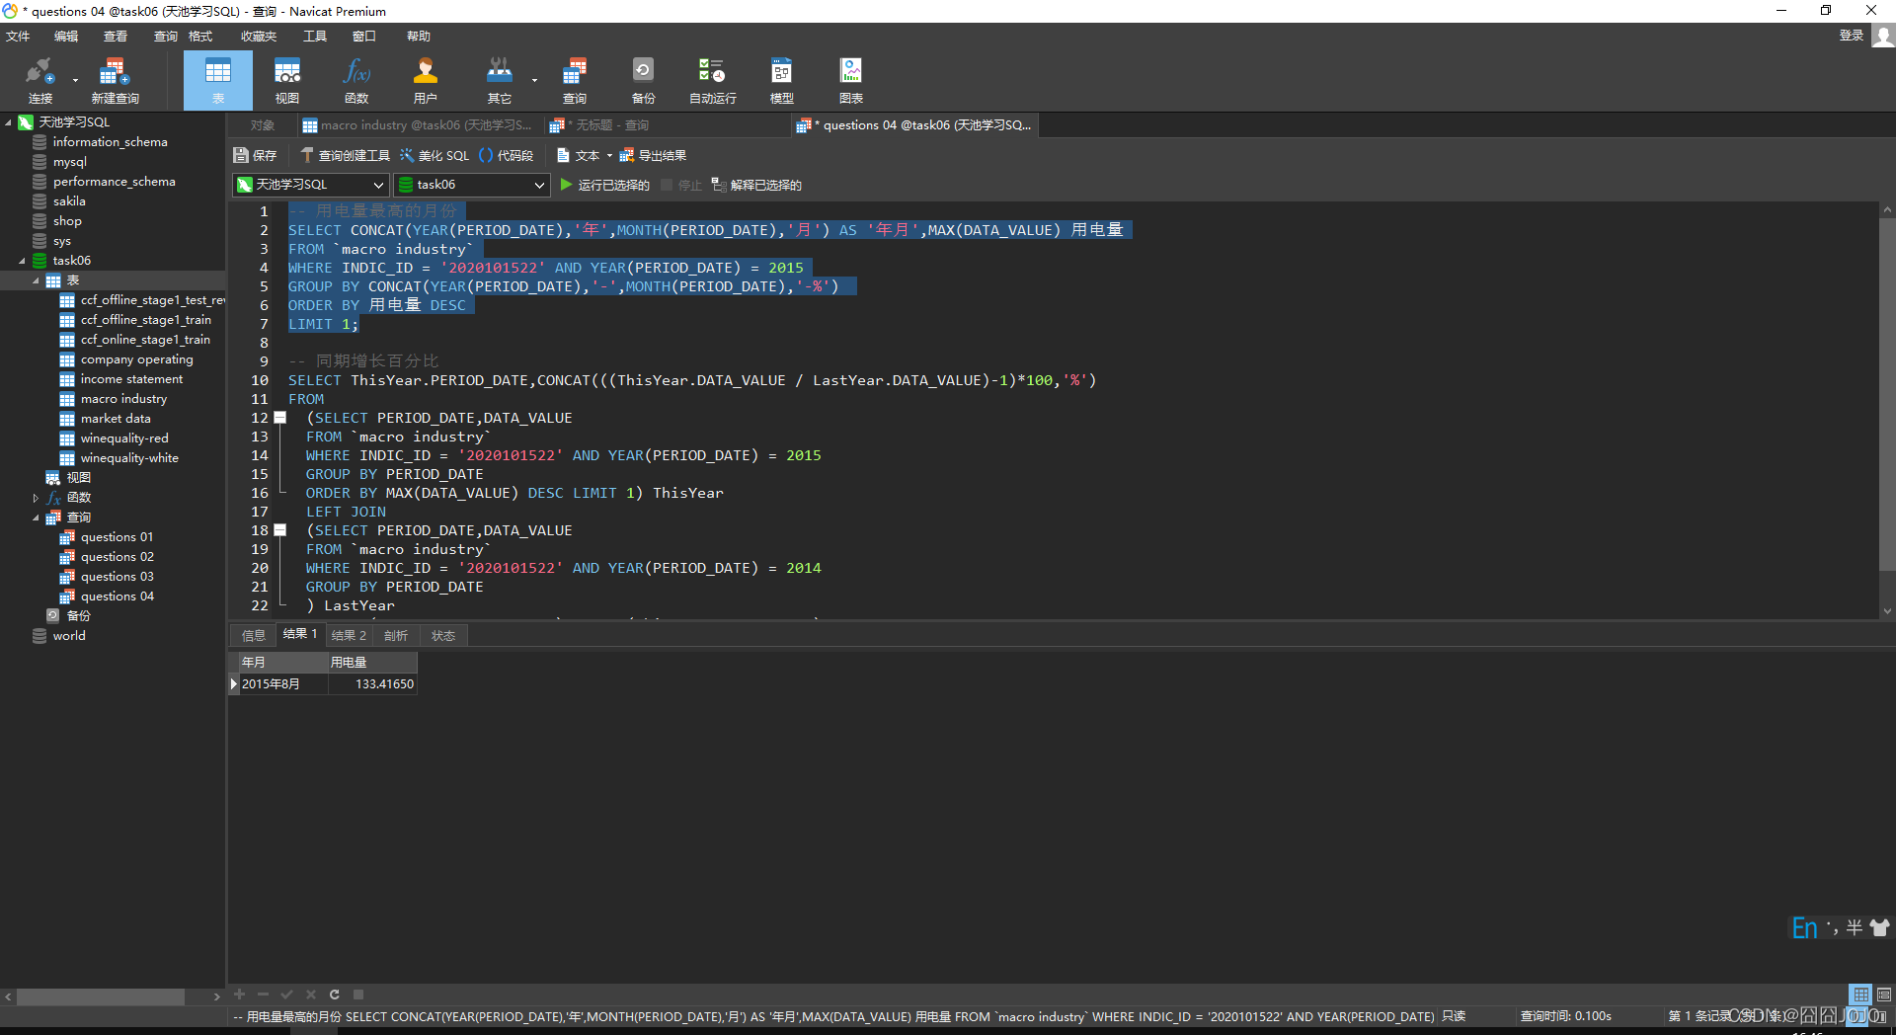1896x1035 pixels.
Task: Click the 登录 login link
Action: [x=1852, y=36]
